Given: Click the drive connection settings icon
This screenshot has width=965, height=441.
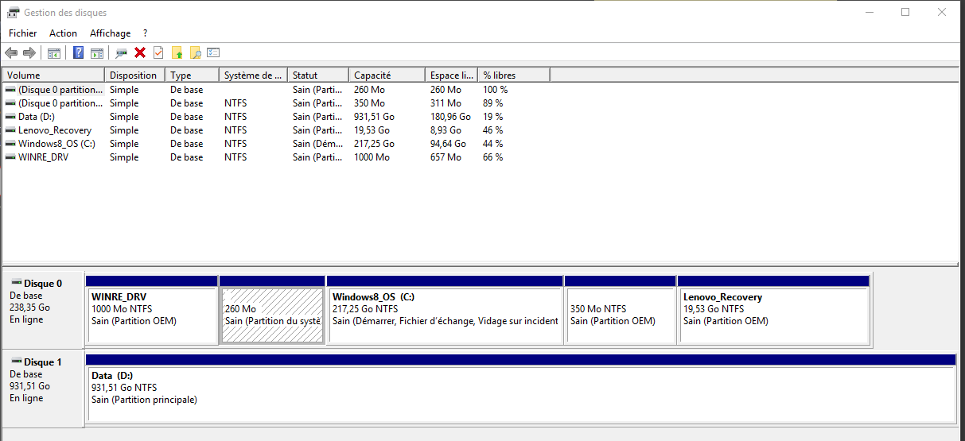Looking at the screenshot, I should tap(122, 53).
